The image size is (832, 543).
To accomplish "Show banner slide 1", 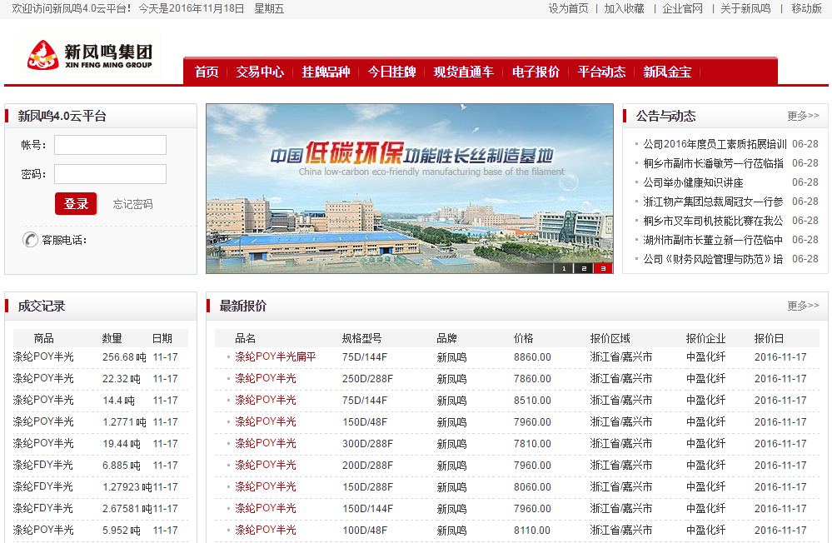I will (564, 268).
